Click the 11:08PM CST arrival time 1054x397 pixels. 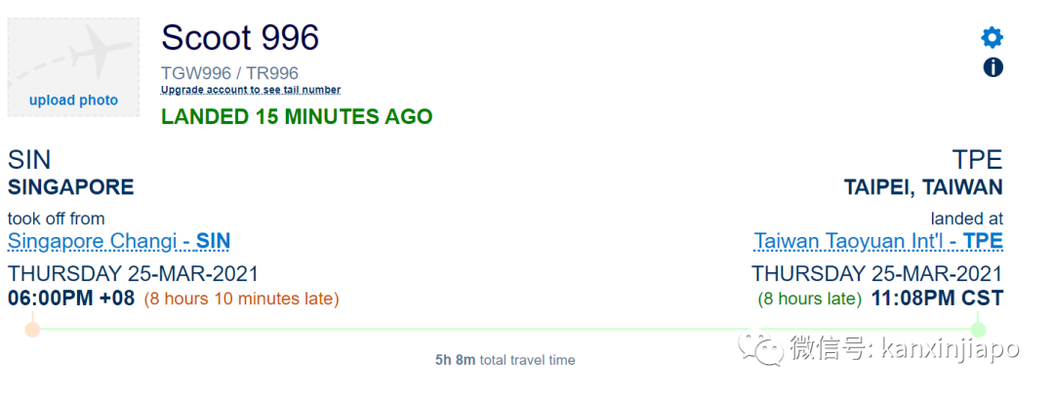click(937, 298)
